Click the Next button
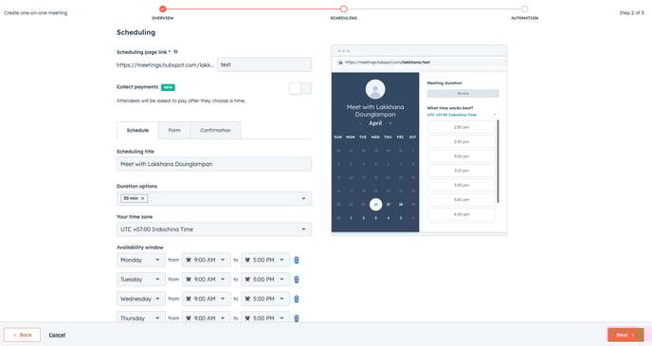 (x=625, y=335)
